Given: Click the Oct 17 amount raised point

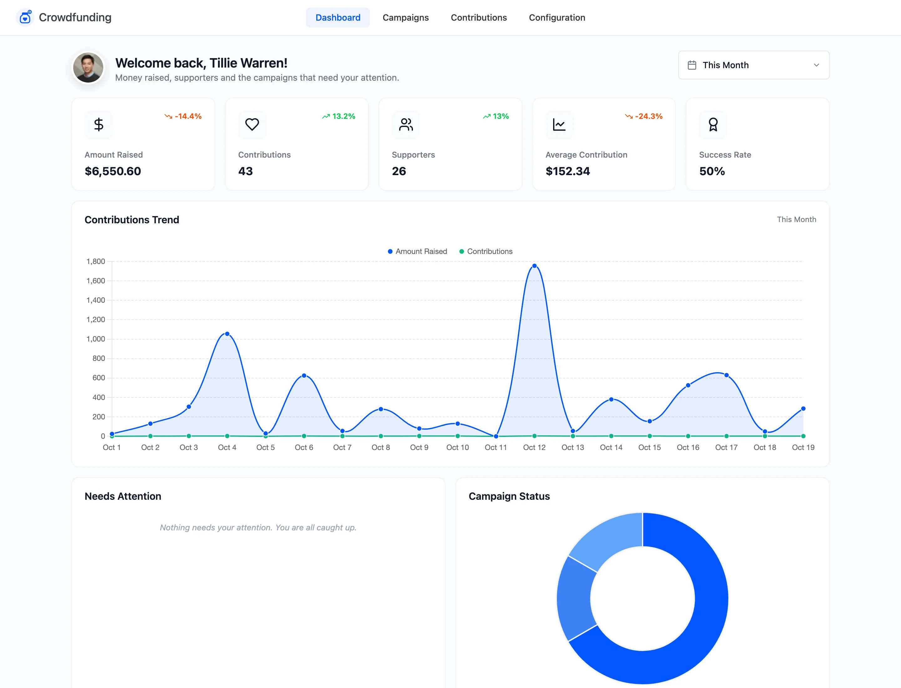Looking at the screenshot, I should click(726, 375).
